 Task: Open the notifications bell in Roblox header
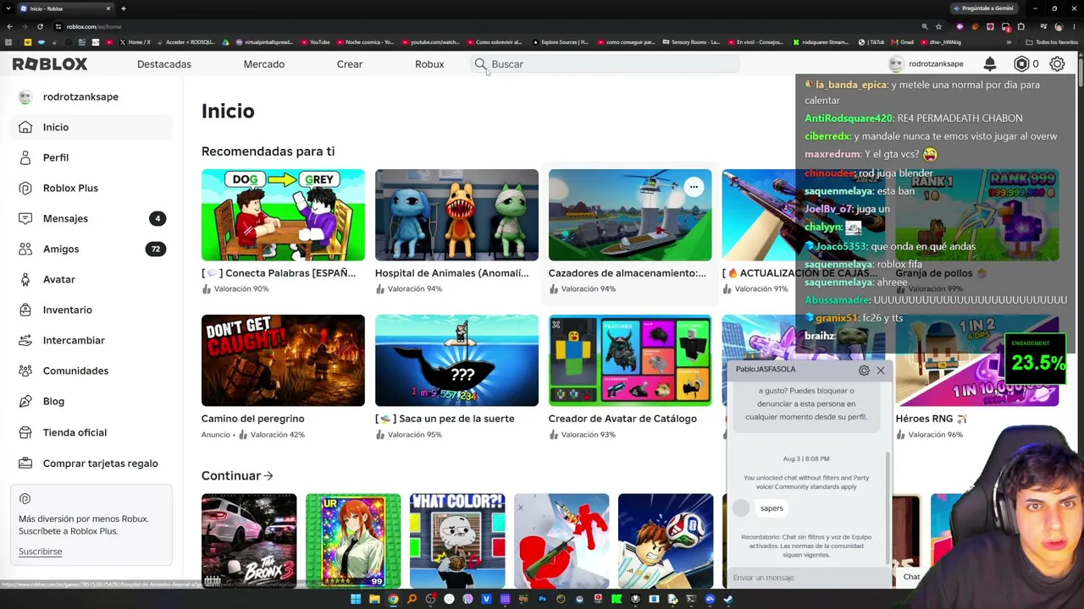point(990,63)
